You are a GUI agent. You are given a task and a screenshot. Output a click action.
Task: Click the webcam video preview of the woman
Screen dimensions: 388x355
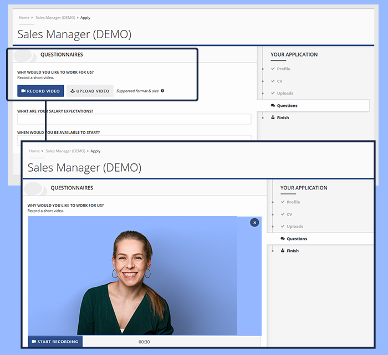tap(133, 275)
